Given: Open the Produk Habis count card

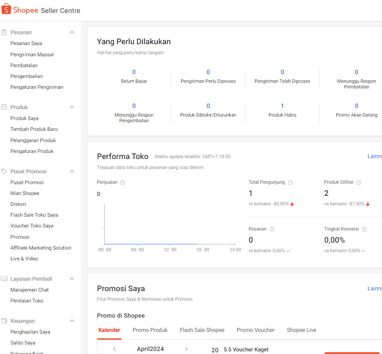Looking at the screenshot, I should (x=282, y=110).
